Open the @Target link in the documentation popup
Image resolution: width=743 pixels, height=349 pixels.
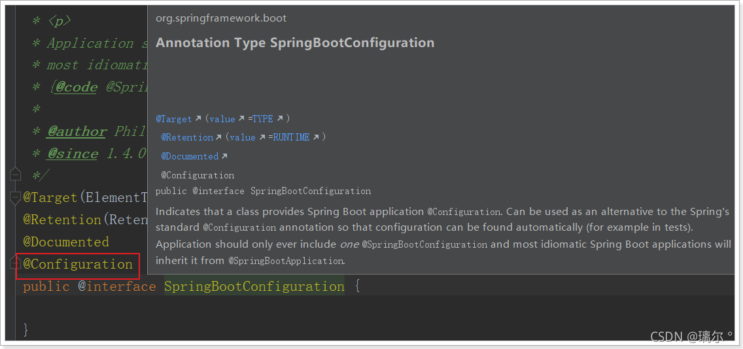coord(174,119)
